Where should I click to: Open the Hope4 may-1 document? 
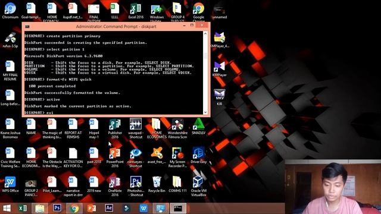pyautogui.click(x=94, y=128)
